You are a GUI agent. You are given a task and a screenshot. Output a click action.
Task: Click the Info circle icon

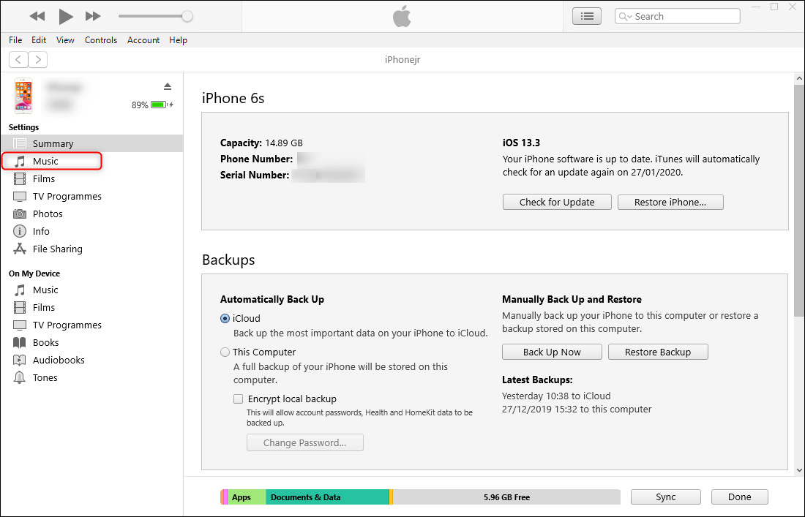tap(20, 231)
